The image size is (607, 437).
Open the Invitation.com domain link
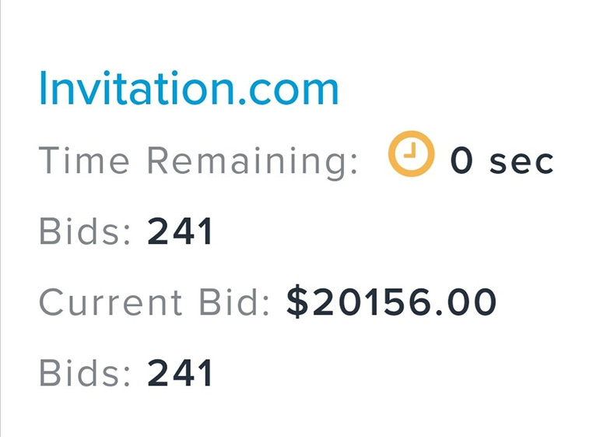tap(189, 88)
